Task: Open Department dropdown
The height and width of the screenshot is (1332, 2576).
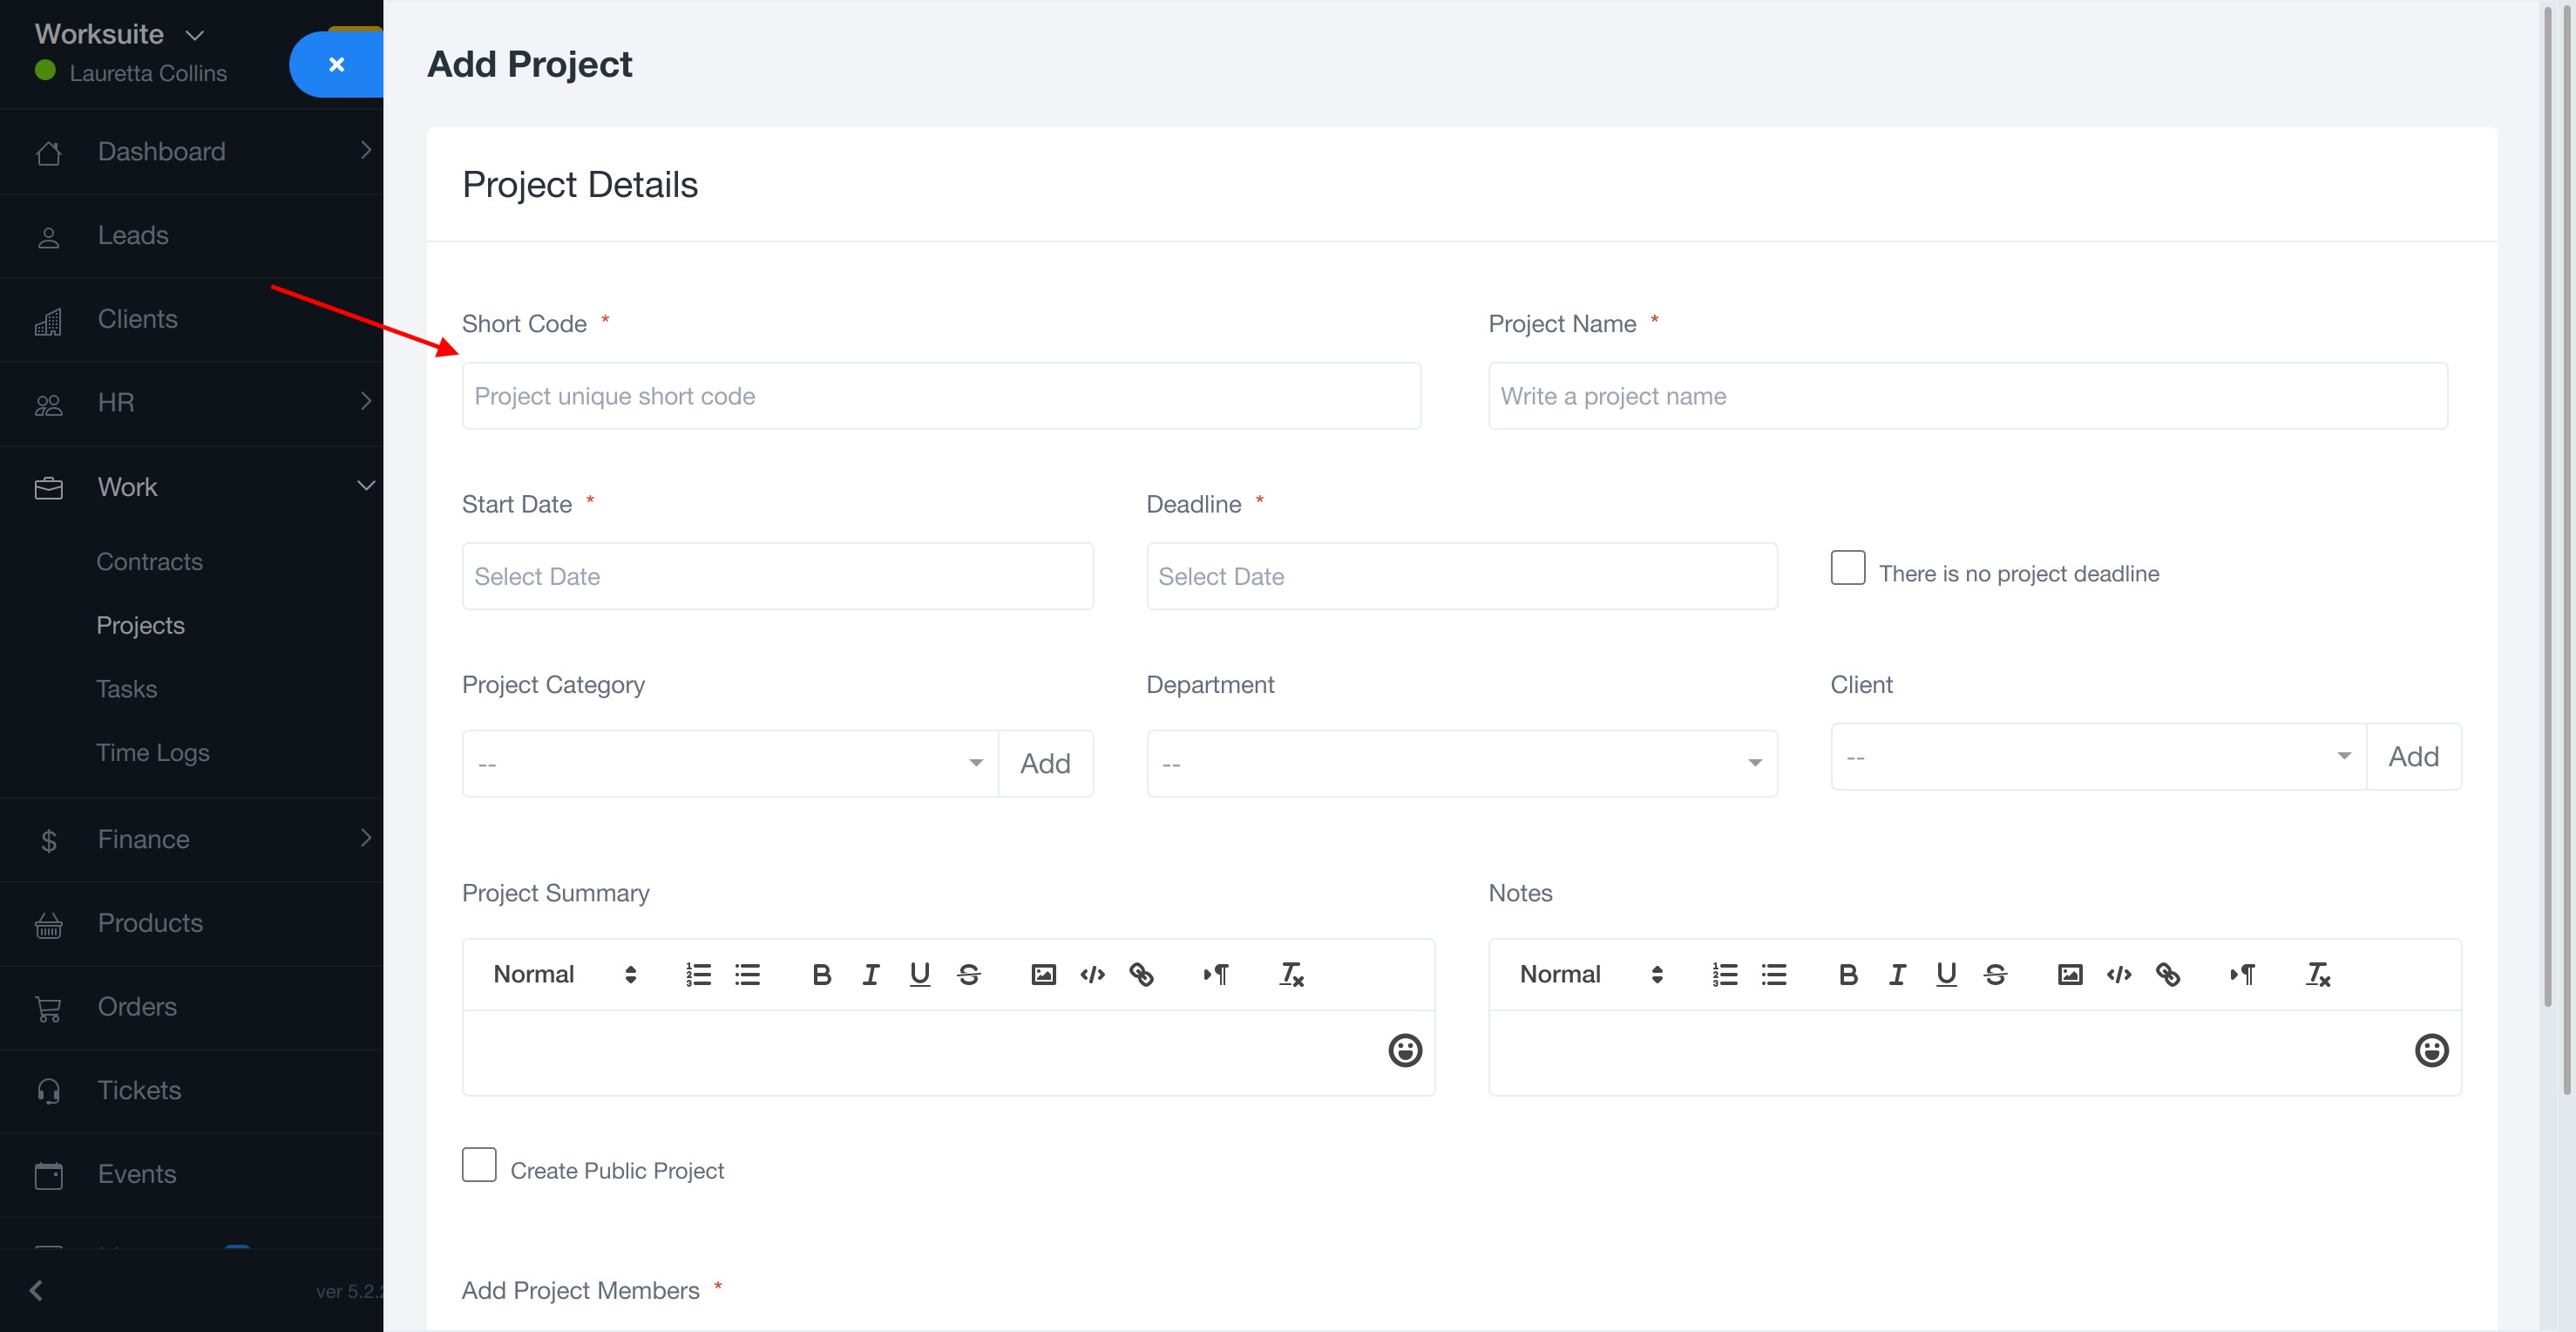Action: 1461,763
